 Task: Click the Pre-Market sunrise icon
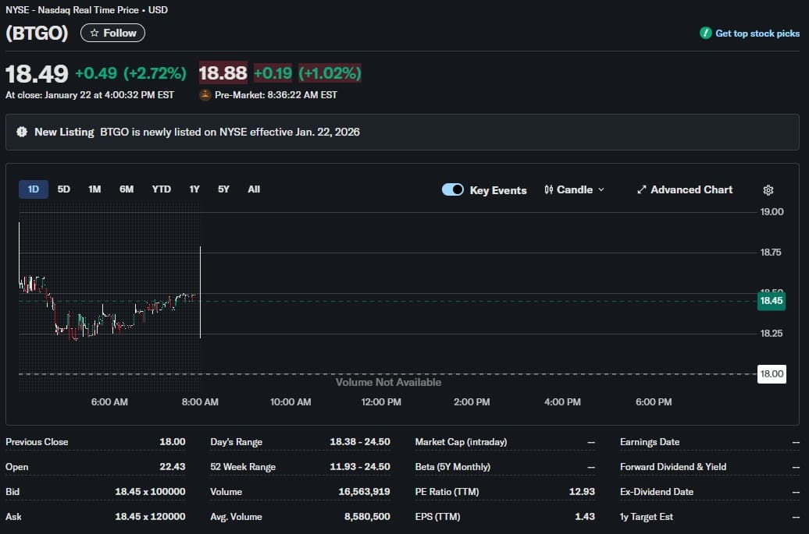205,95
